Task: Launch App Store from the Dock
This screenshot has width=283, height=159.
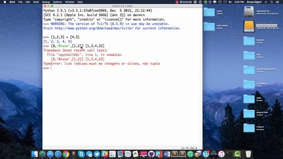Action: [x=50, y=154]
